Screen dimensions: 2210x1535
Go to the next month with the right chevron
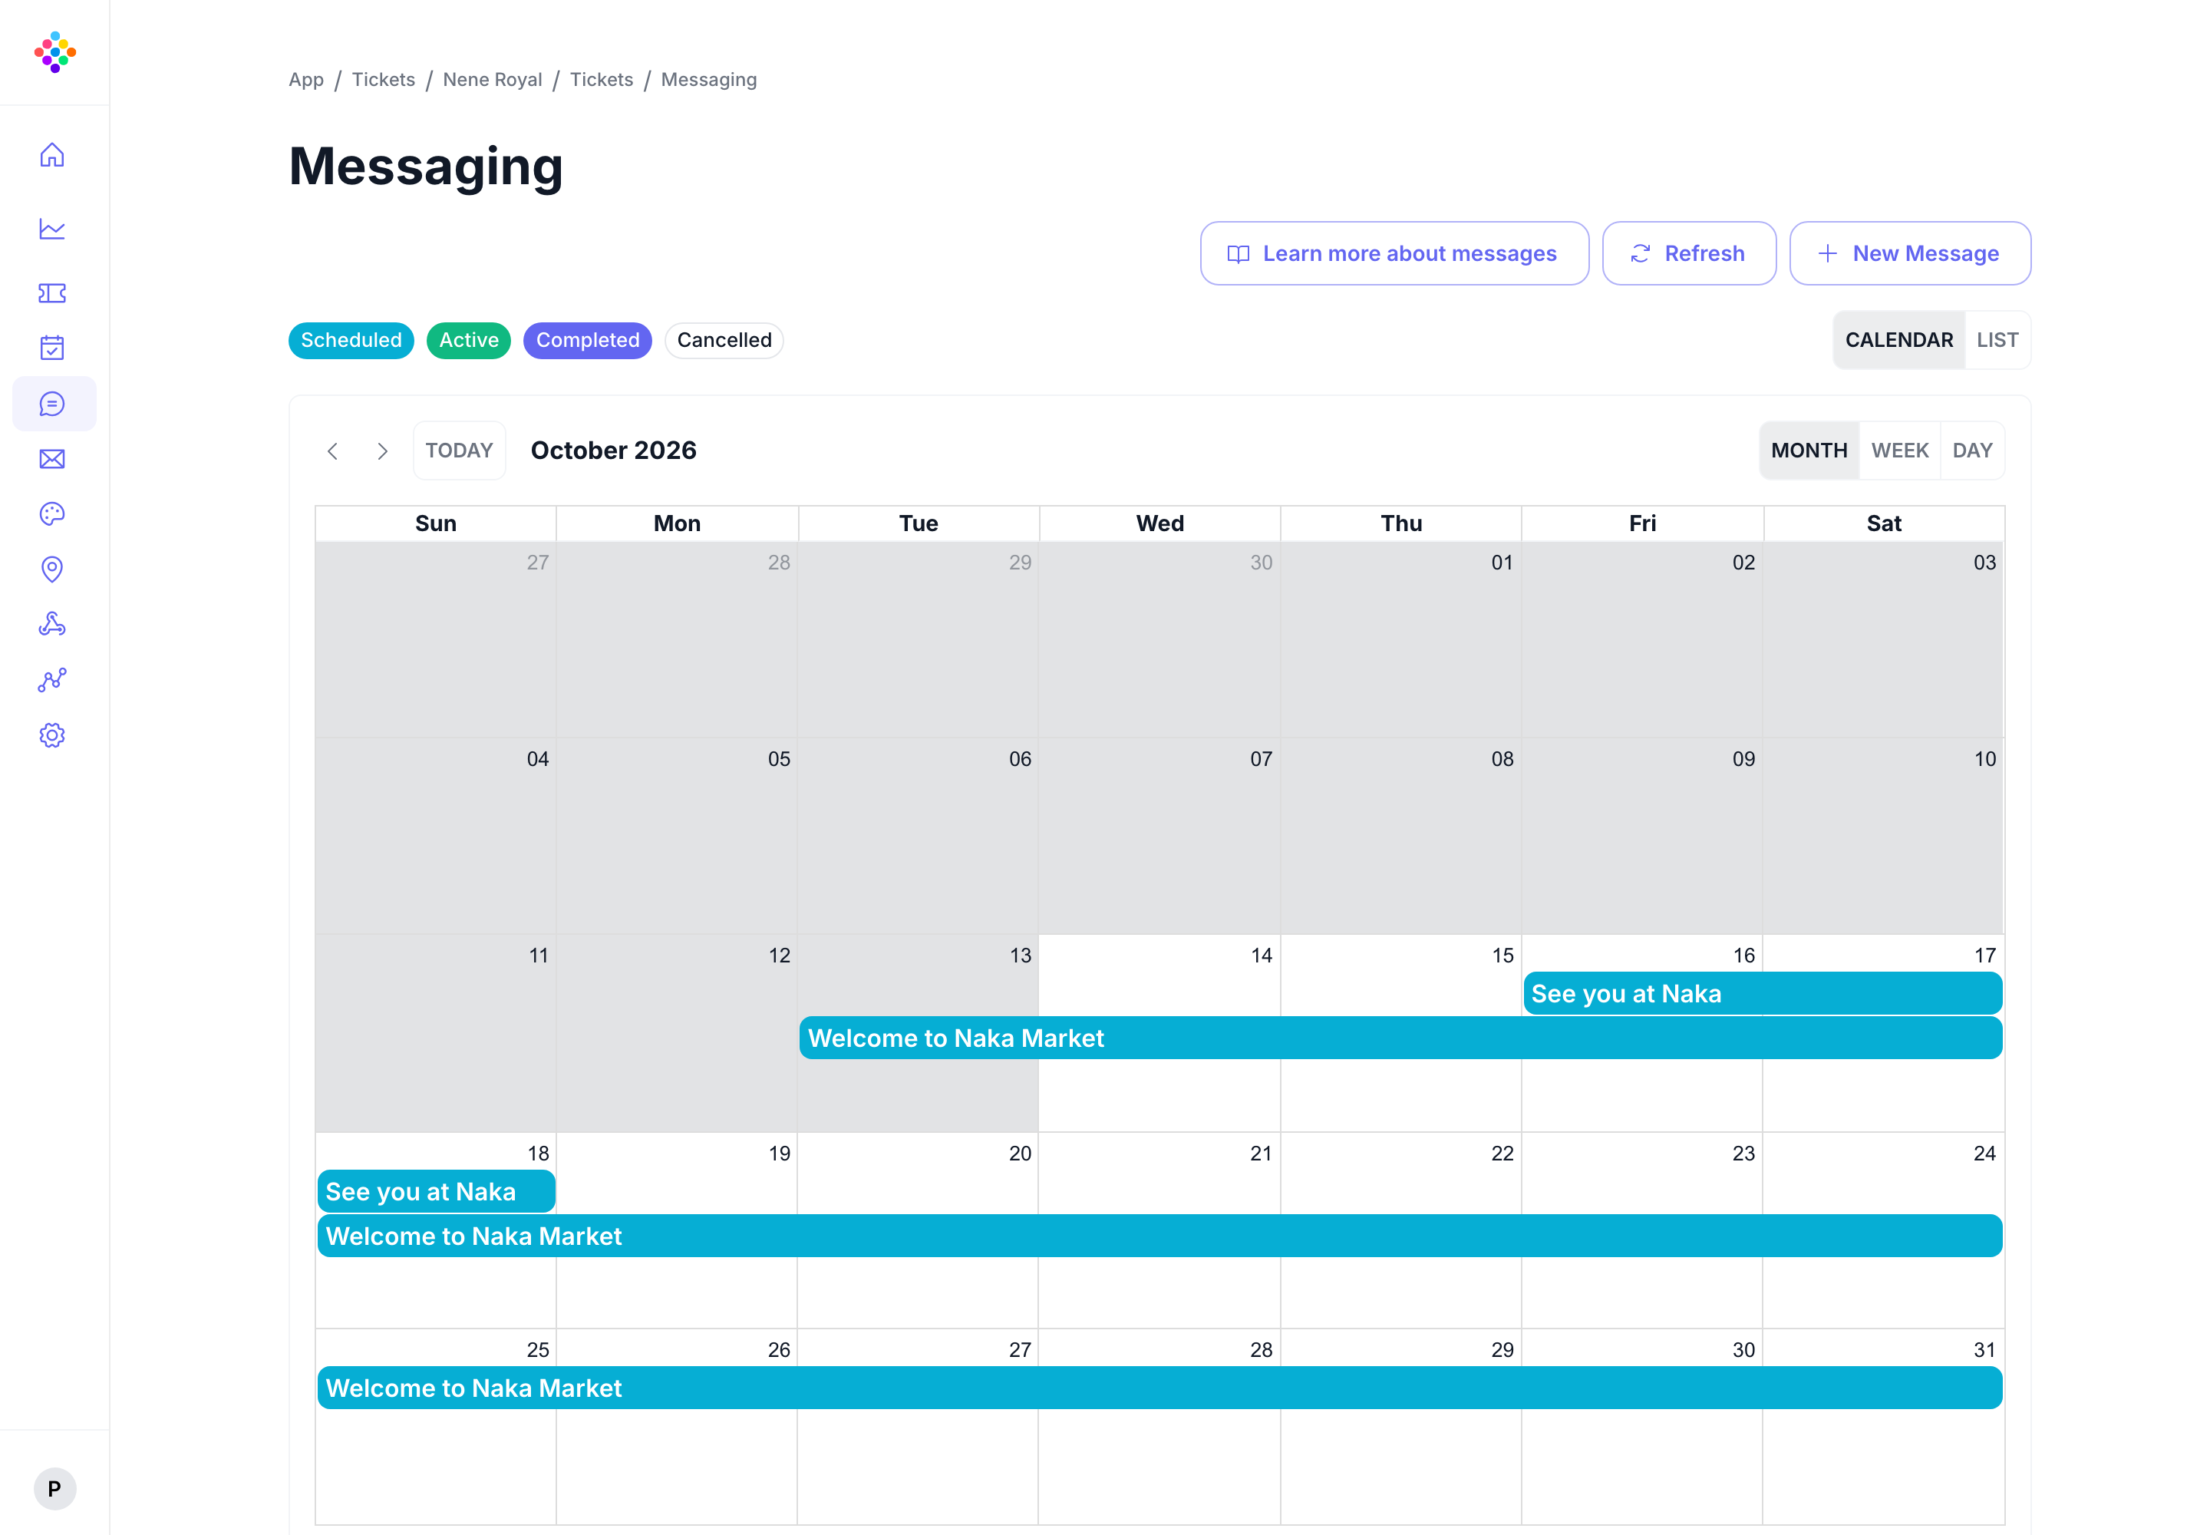[x=383, y=450]
